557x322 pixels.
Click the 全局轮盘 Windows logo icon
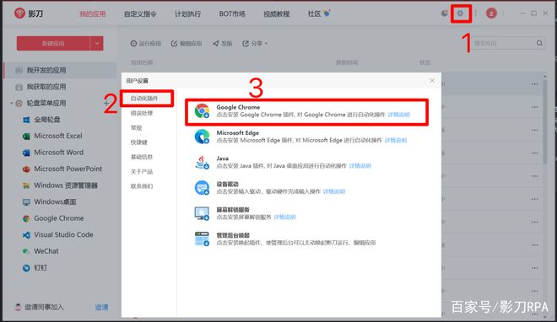click(x=26, y=120)
